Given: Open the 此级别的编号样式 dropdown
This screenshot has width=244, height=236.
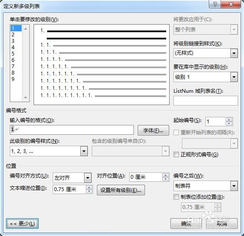Looking at the screenshot, I should (x=84, y=151).
